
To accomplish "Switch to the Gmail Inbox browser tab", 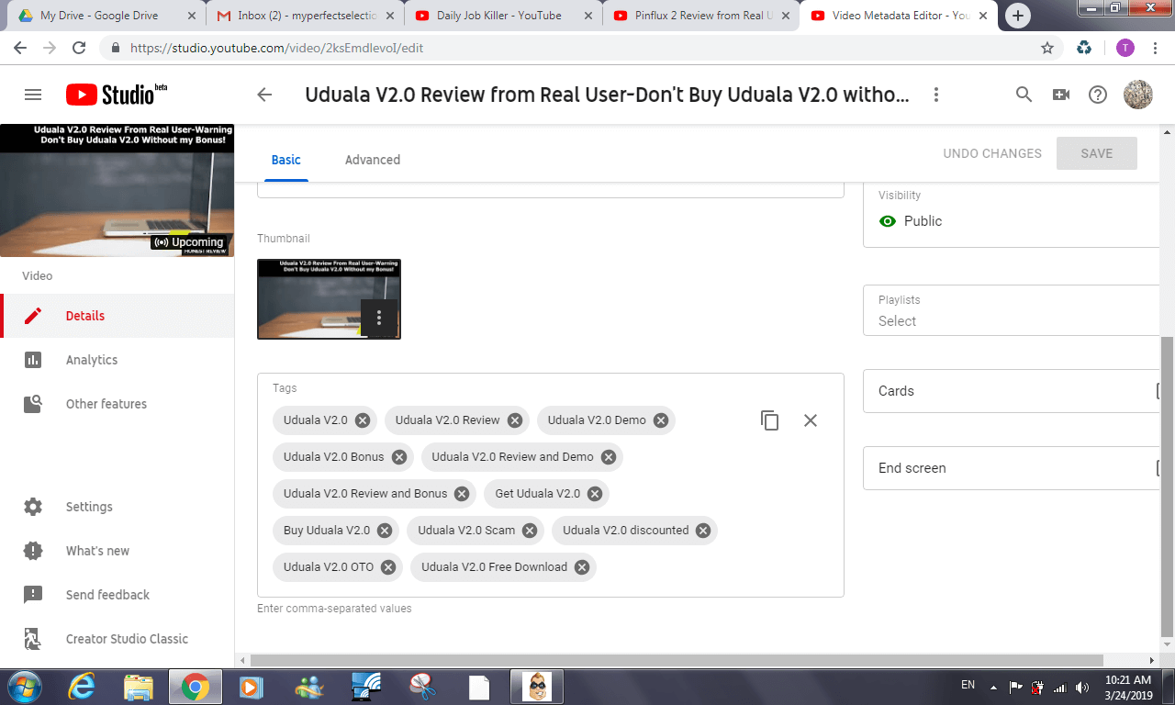I will click(306, 16).
